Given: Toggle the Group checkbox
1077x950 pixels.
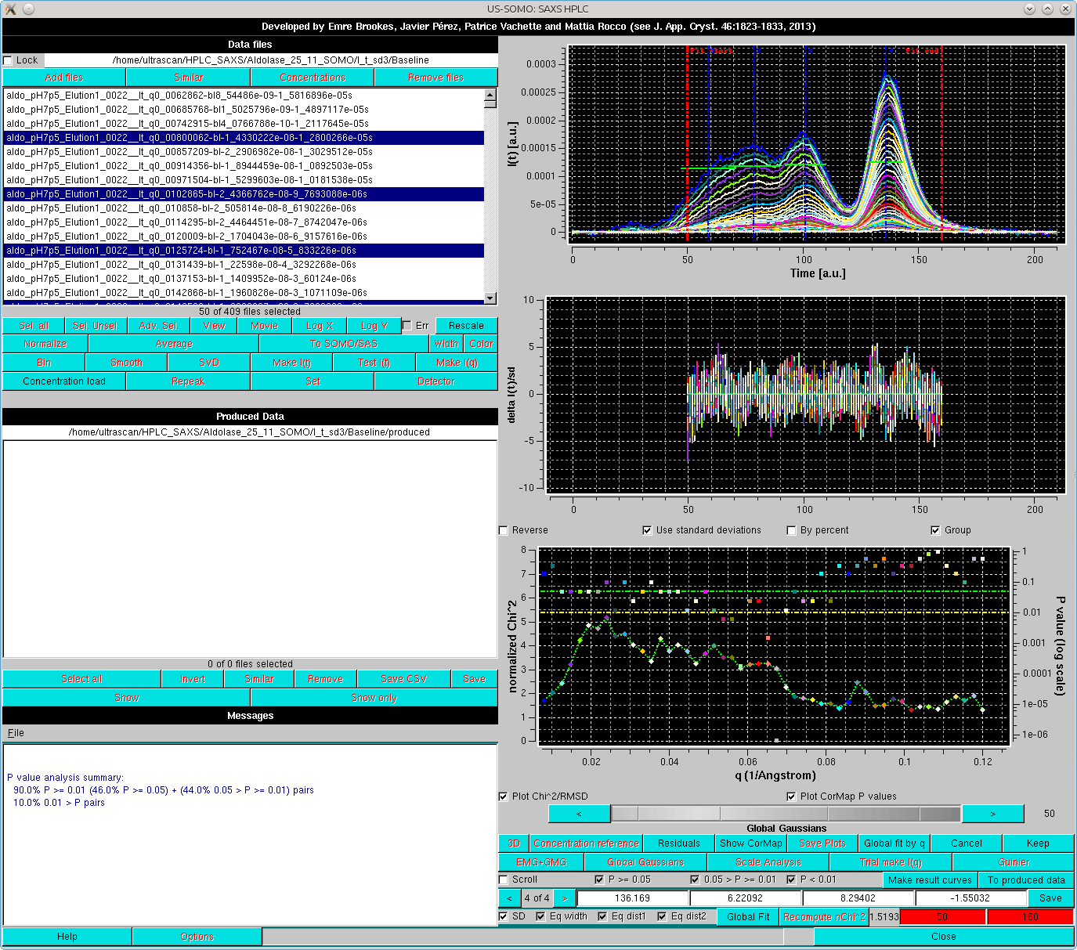Looking at the screenshot, I should 935,530.
